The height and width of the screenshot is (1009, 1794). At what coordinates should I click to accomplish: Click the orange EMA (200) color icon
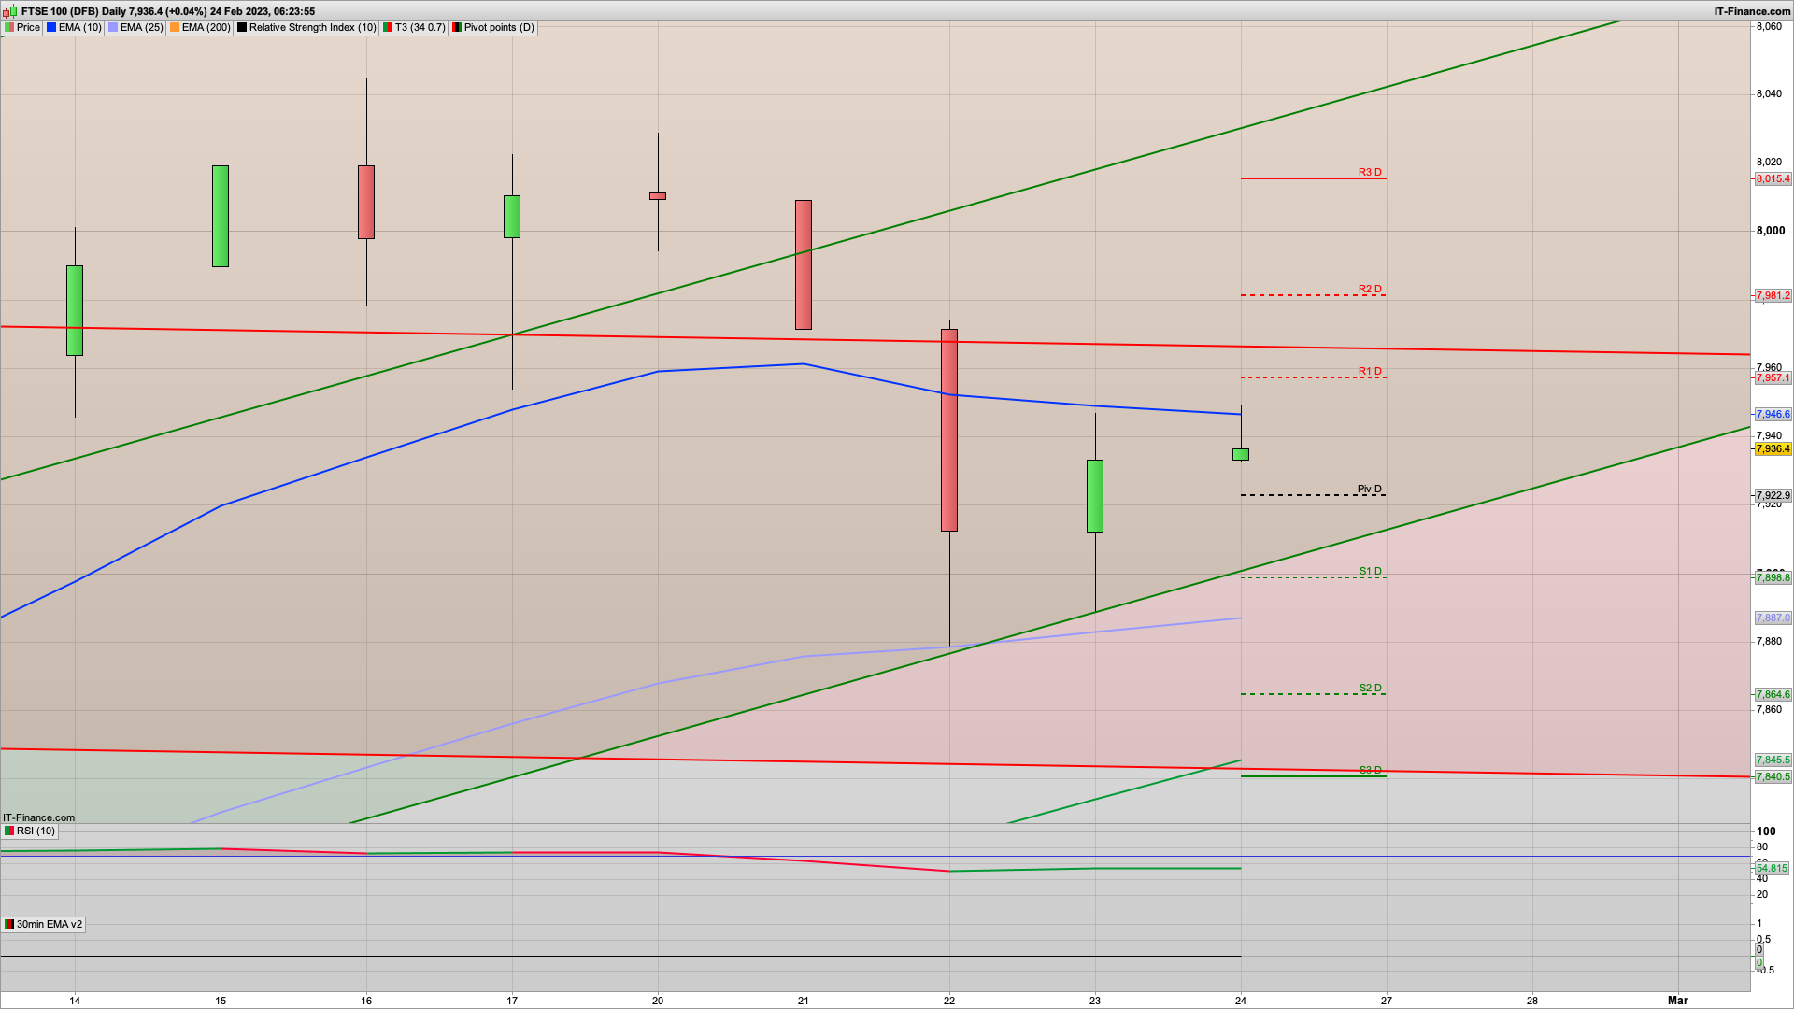click(175, 28)
